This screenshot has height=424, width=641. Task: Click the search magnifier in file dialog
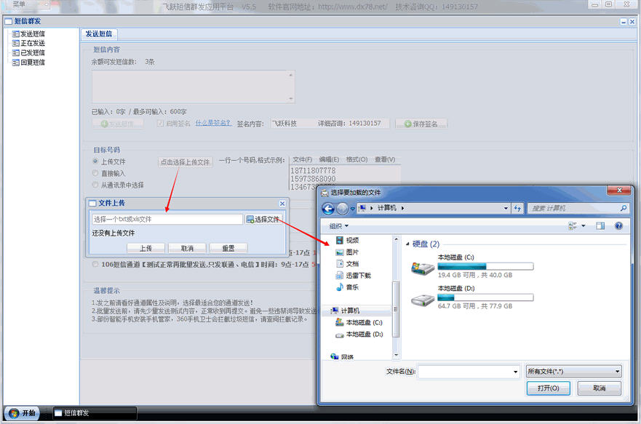(x=623, y=208)
